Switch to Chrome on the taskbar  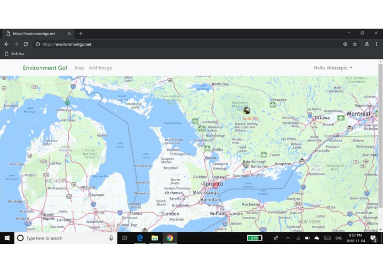[170, 238]
